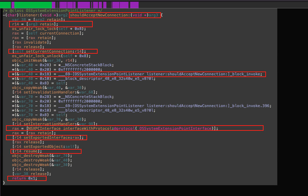
Task: Select the objc_destroyWeak(&var_70) call
Action: (x=42, y=156)
